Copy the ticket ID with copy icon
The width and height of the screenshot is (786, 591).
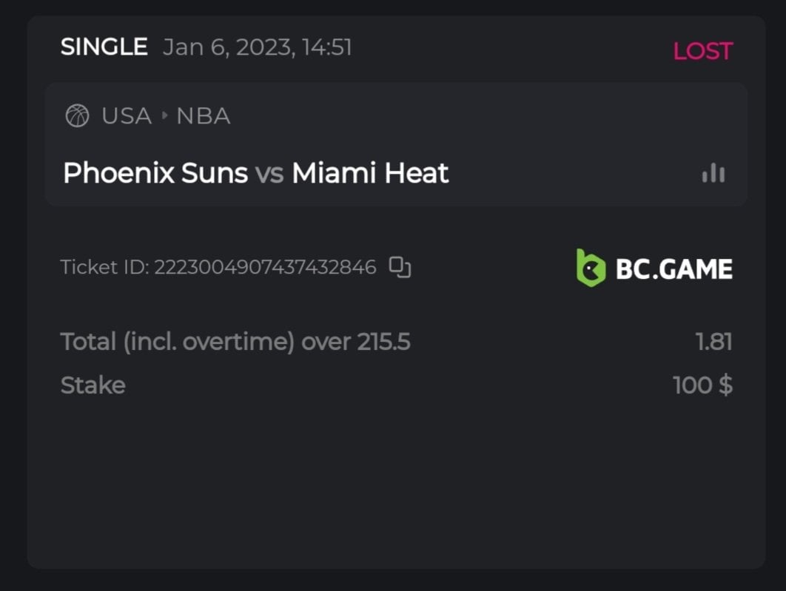pyautogui.click(x=400, y=267)
